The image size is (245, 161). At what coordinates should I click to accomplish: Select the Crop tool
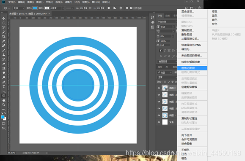click(3, 37)
